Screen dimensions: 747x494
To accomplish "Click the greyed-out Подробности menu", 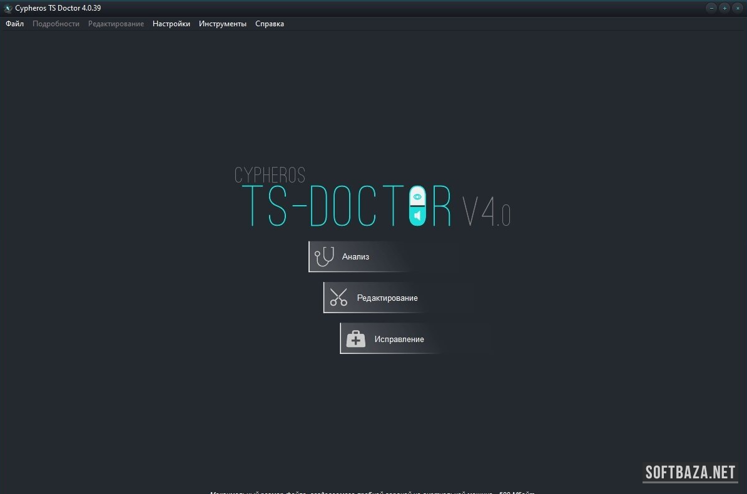I will tap(56, 24).
